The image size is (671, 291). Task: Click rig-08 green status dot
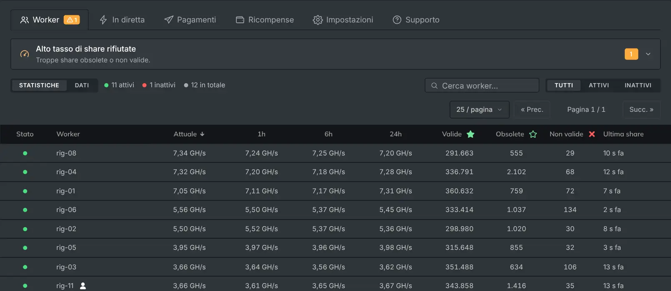pos(25,153)
